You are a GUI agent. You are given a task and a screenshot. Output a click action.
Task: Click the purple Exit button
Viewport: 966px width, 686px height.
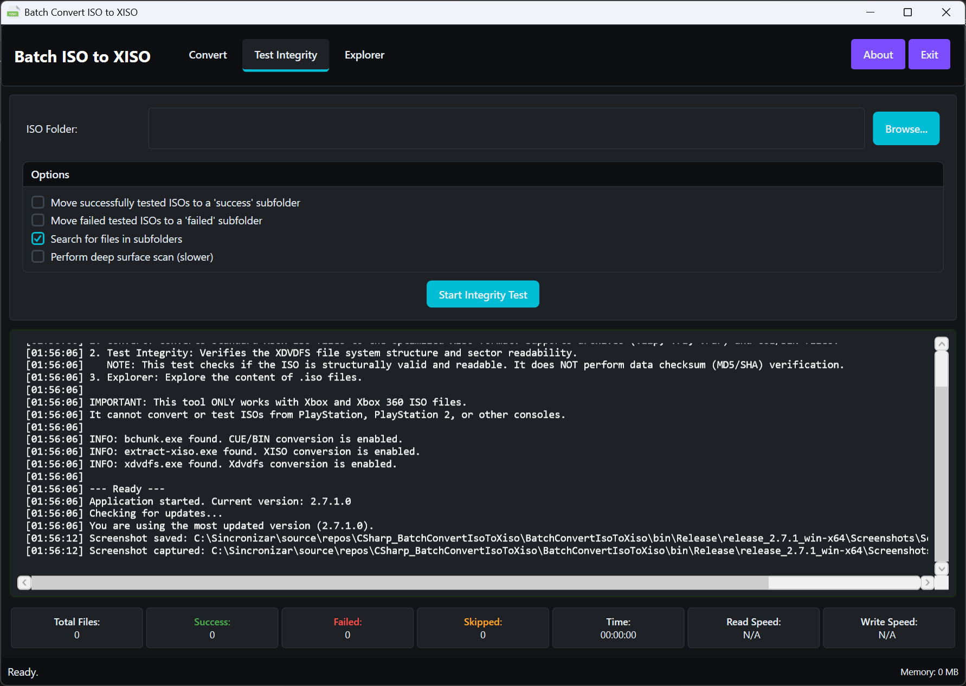point(929,54)
